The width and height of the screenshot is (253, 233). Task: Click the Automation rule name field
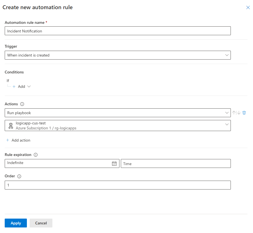tap(117, 31)
